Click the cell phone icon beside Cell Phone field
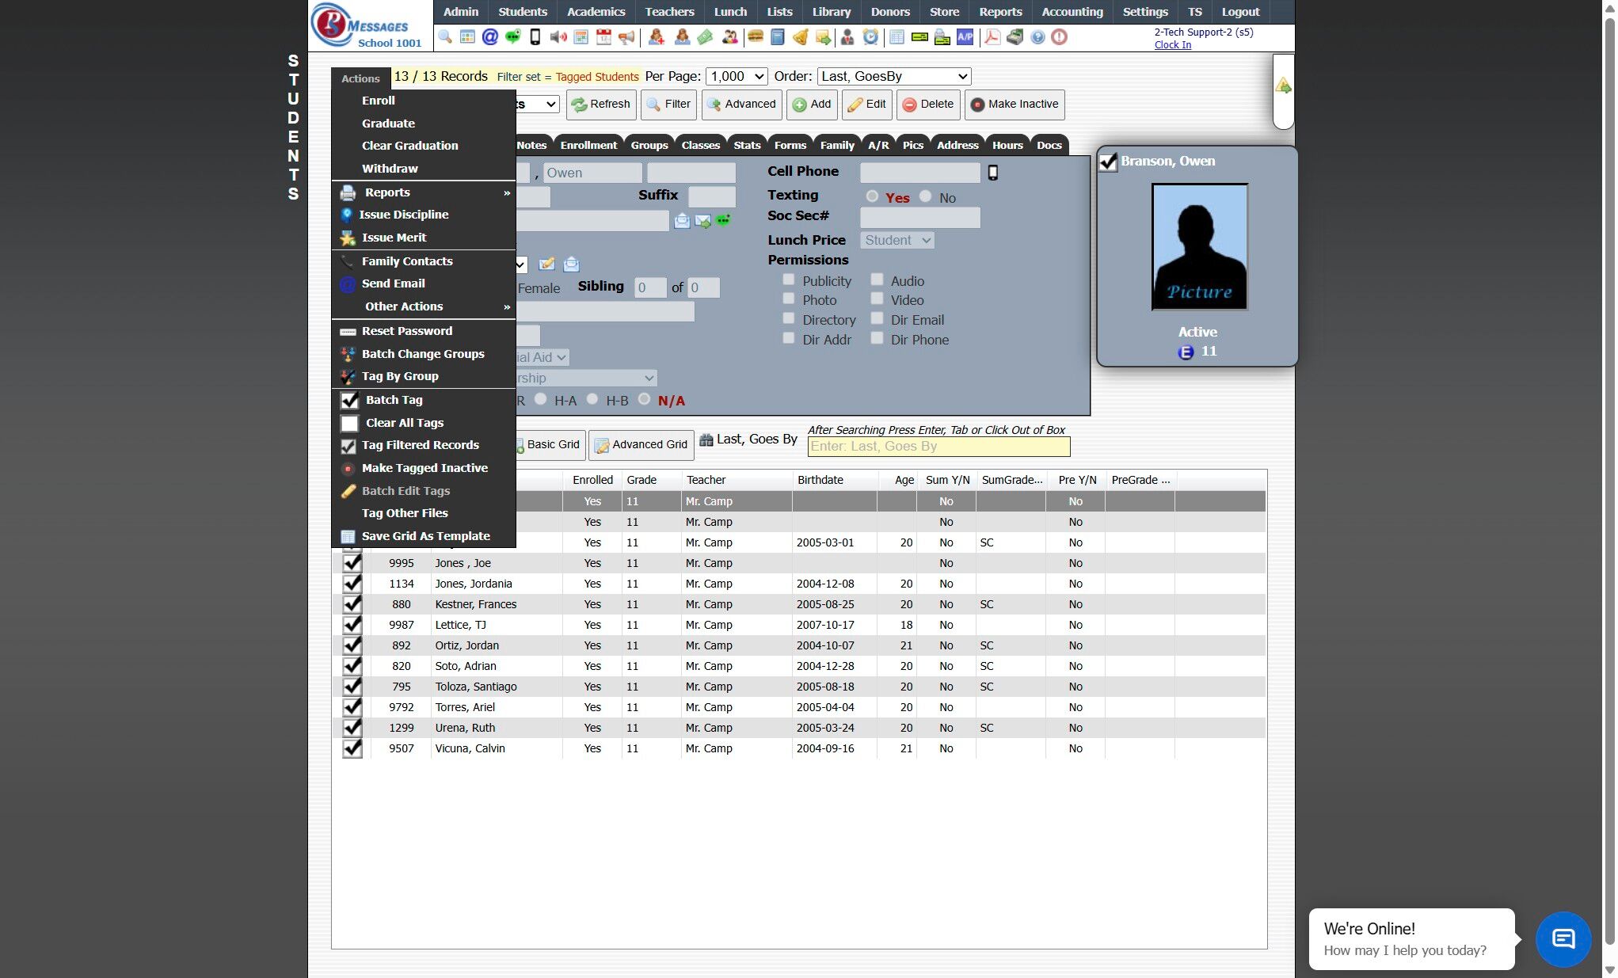The width and height of the screenshot is (1618, 978). (x=993, y=173)
